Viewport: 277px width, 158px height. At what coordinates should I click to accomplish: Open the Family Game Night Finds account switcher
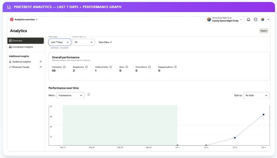pos(225,19)
